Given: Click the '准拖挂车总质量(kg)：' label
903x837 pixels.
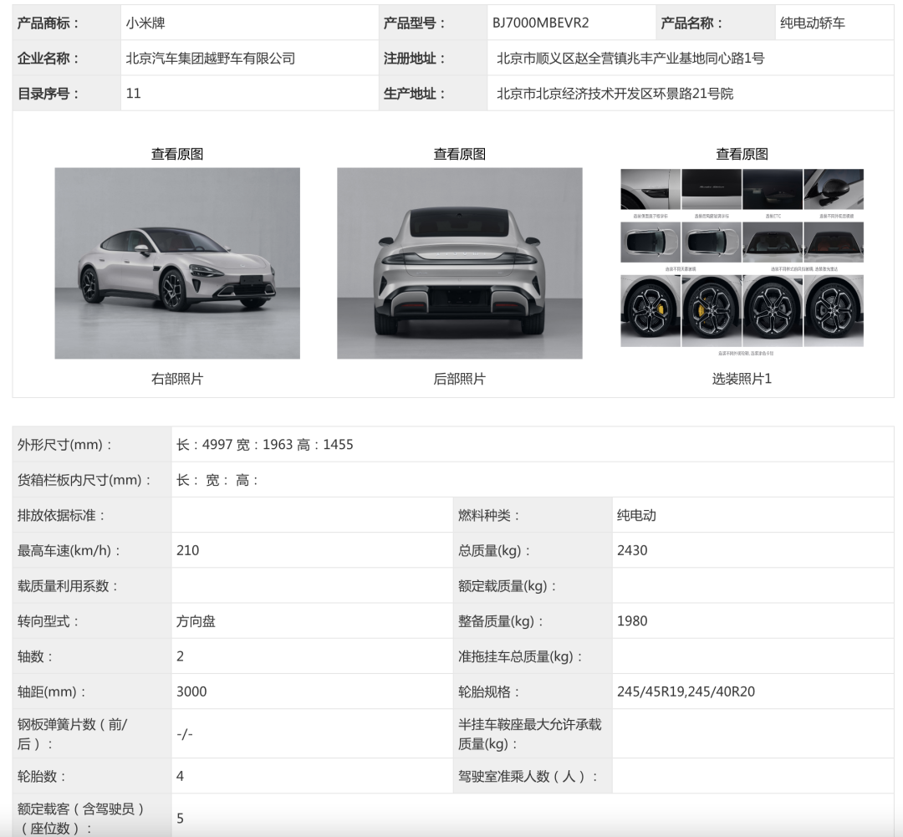Looking at the screenshot, I should point(521,656).
